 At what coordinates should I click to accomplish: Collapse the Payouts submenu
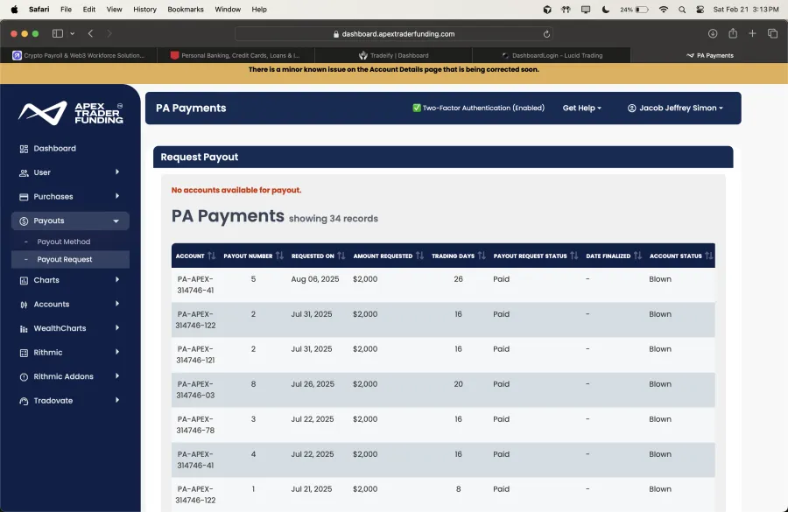pos(116,221)
